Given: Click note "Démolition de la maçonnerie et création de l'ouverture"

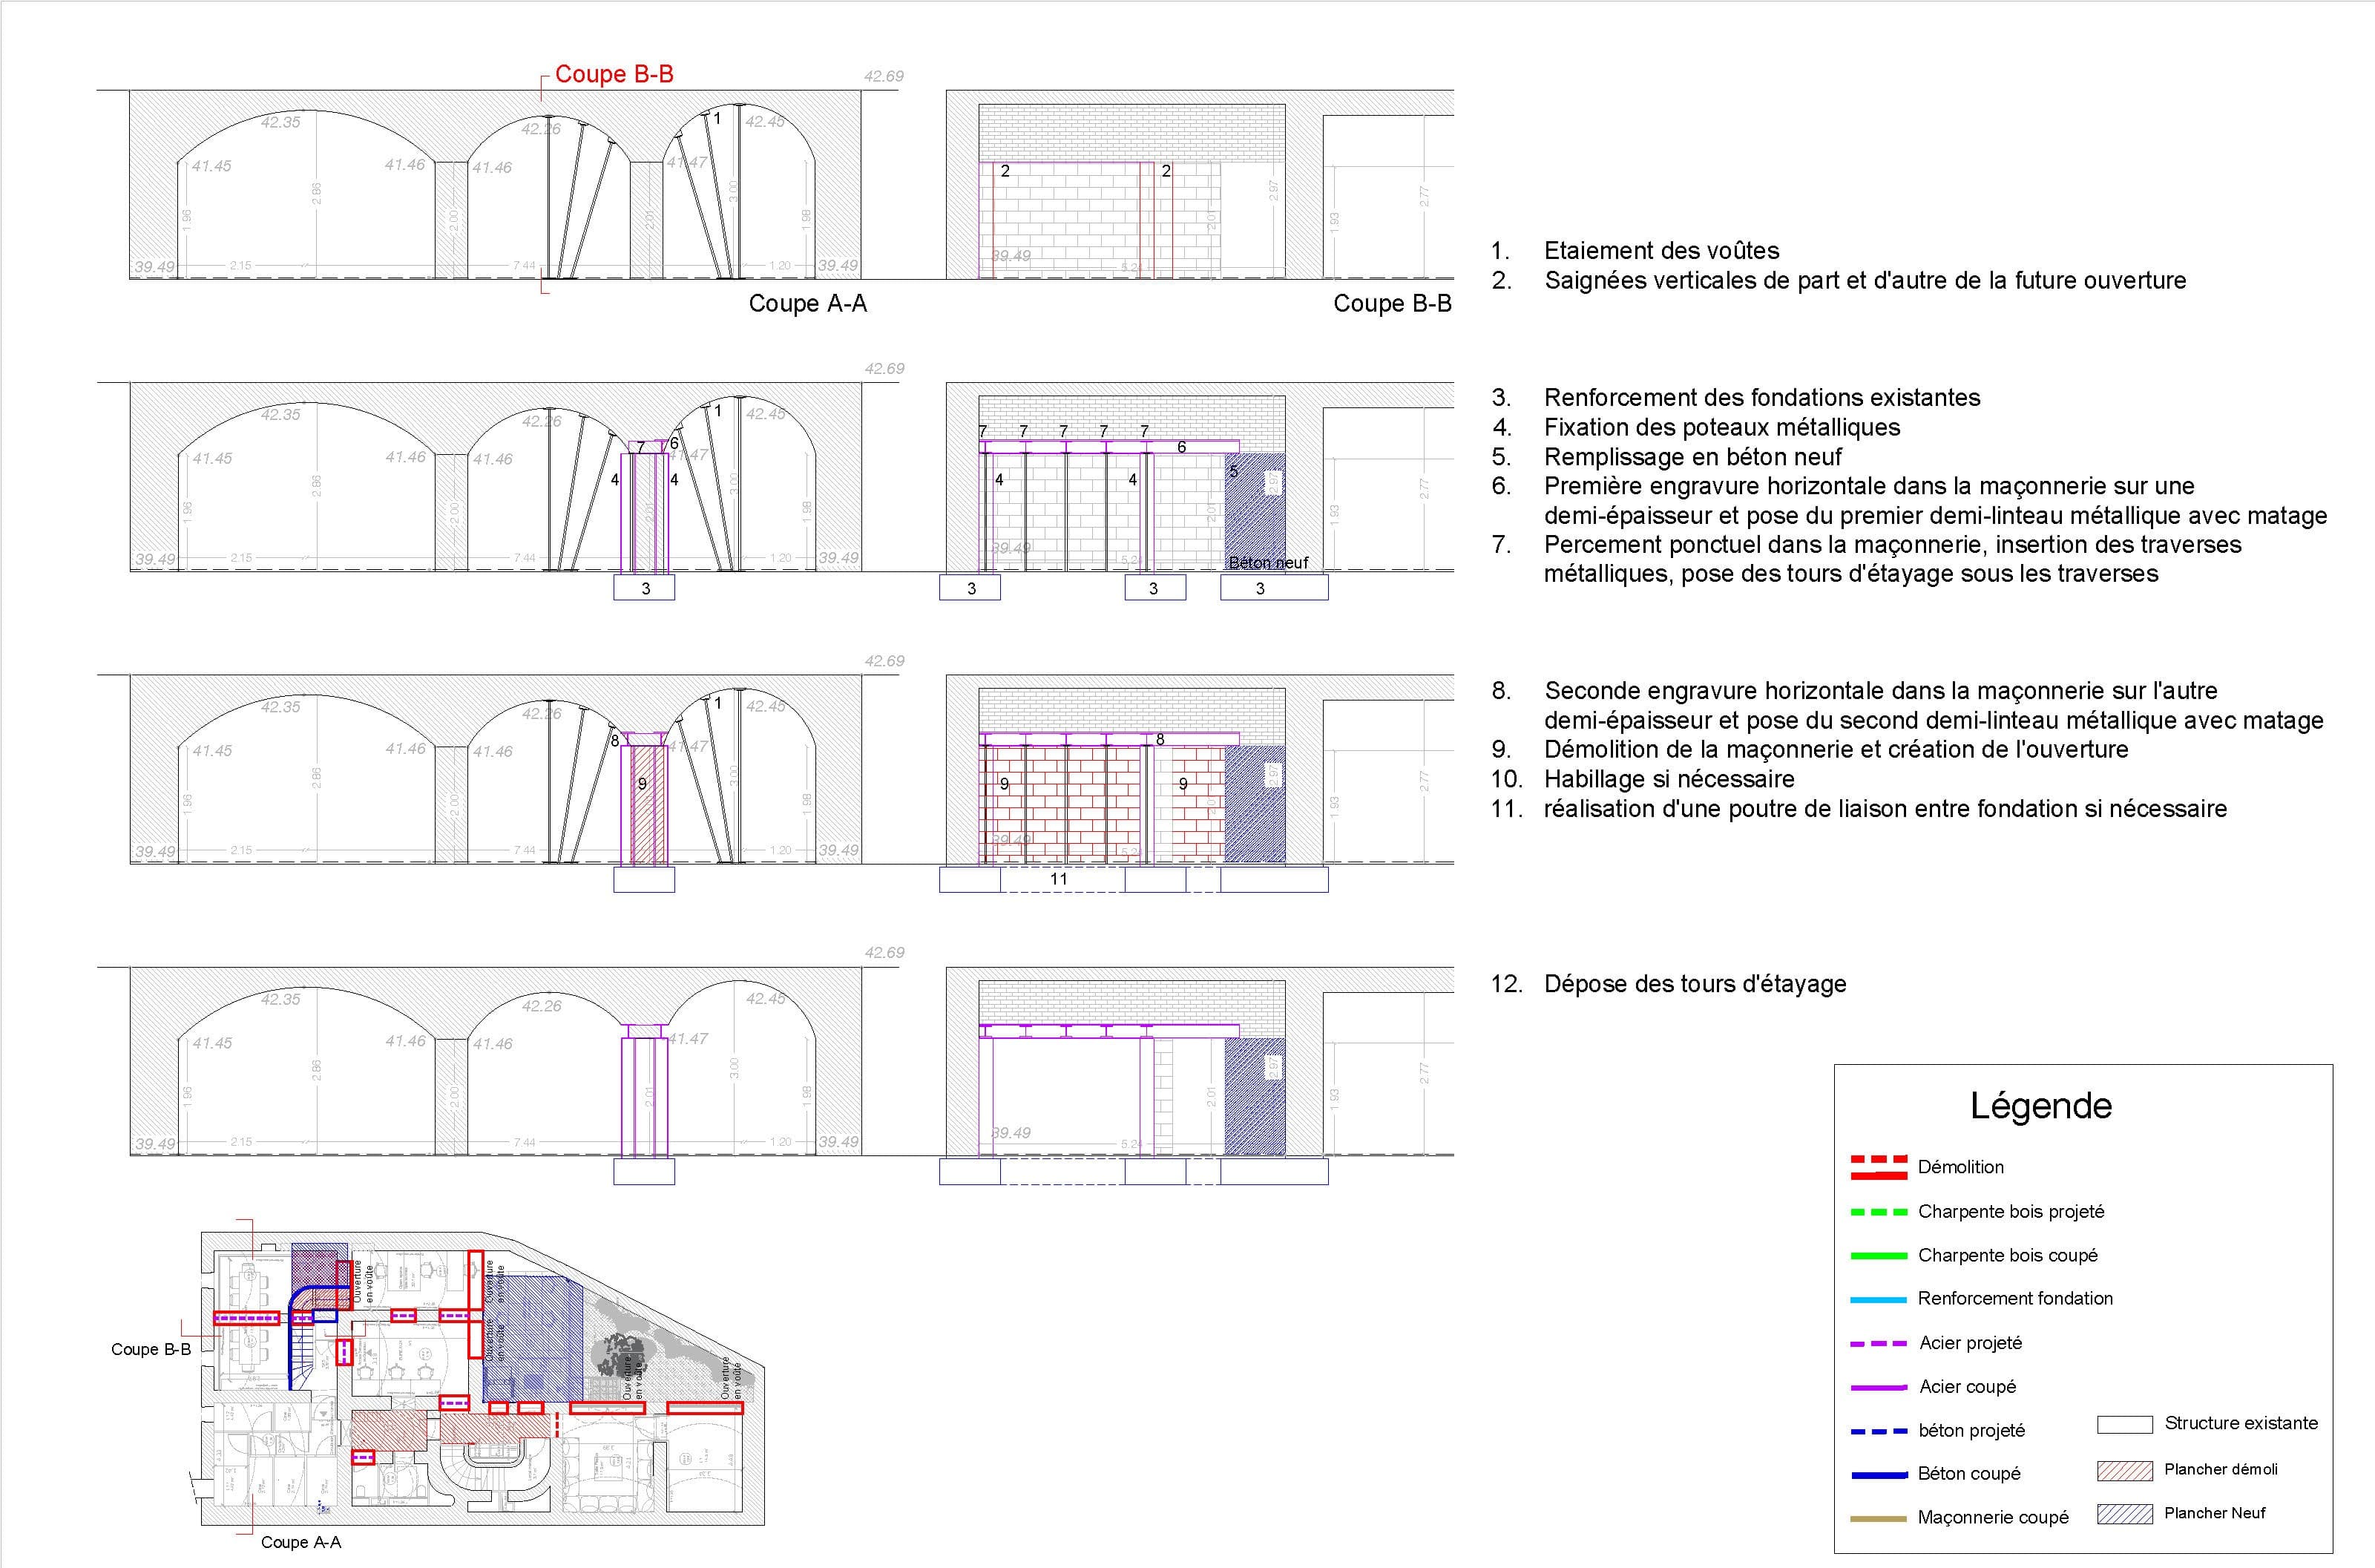Looking at the screenshot, I should click(x=1836, y=750).
